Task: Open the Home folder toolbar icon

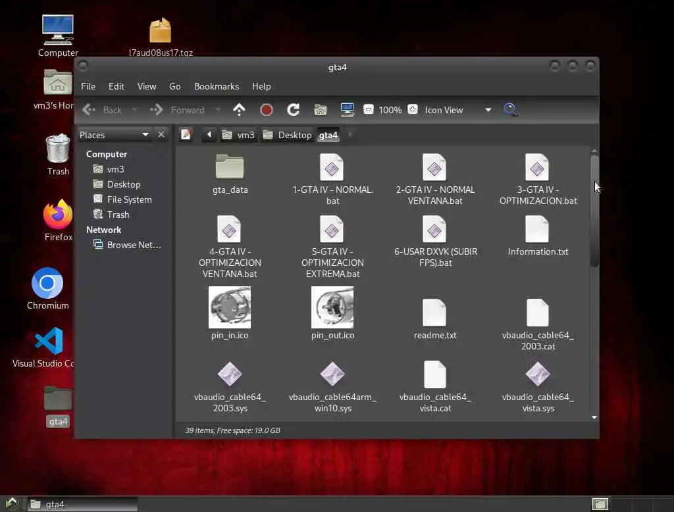Action: 321,110
